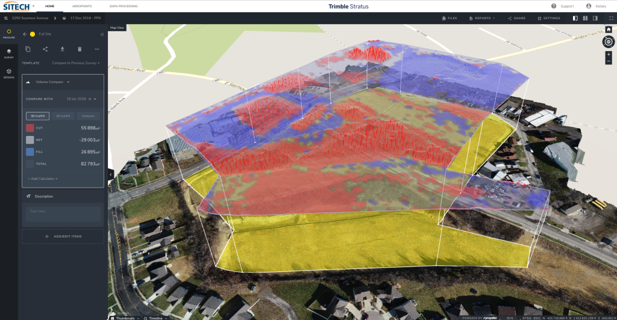Click the duplicate measurement icon
The image size is (617, 320).
(x=28, y=49)
